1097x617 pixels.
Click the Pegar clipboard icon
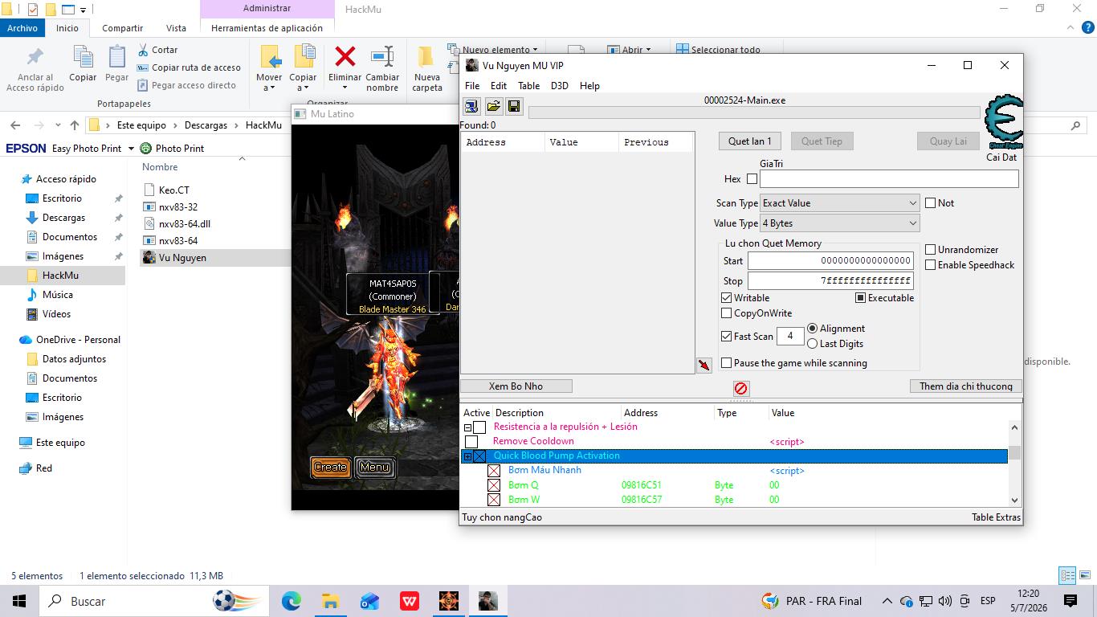(x=116, y=58)
